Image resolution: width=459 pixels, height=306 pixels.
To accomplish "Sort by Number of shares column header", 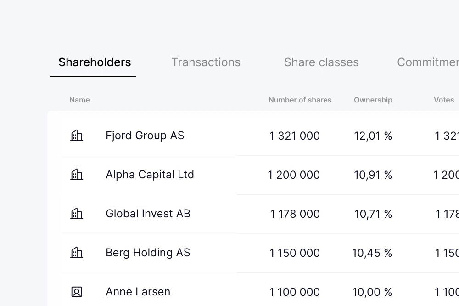I will click(300, 100).
